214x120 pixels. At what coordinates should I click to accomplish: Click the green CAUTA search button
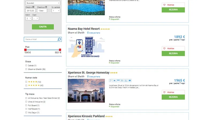click(x=43, y=27)
